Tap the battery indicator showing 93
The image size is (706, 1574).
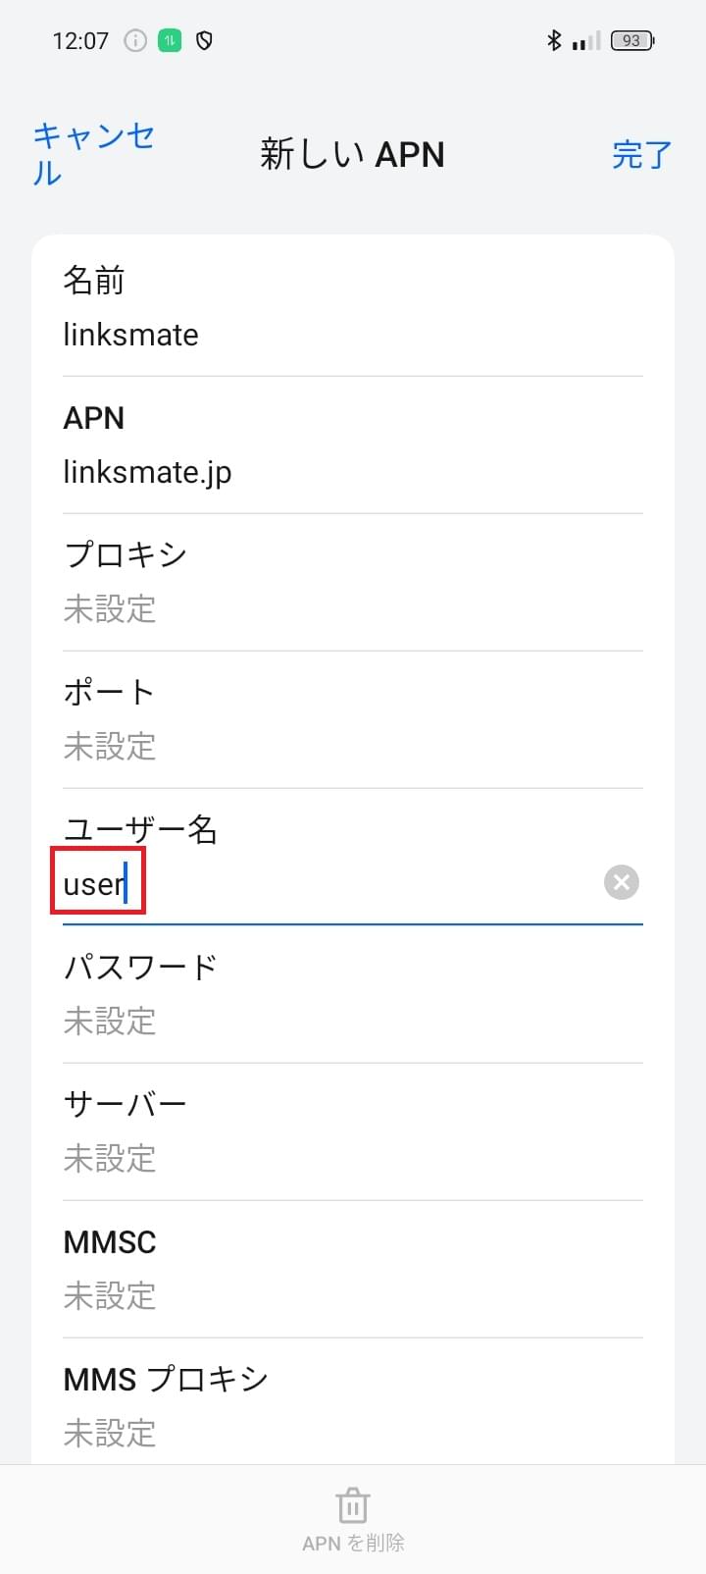tap(632, 40)
